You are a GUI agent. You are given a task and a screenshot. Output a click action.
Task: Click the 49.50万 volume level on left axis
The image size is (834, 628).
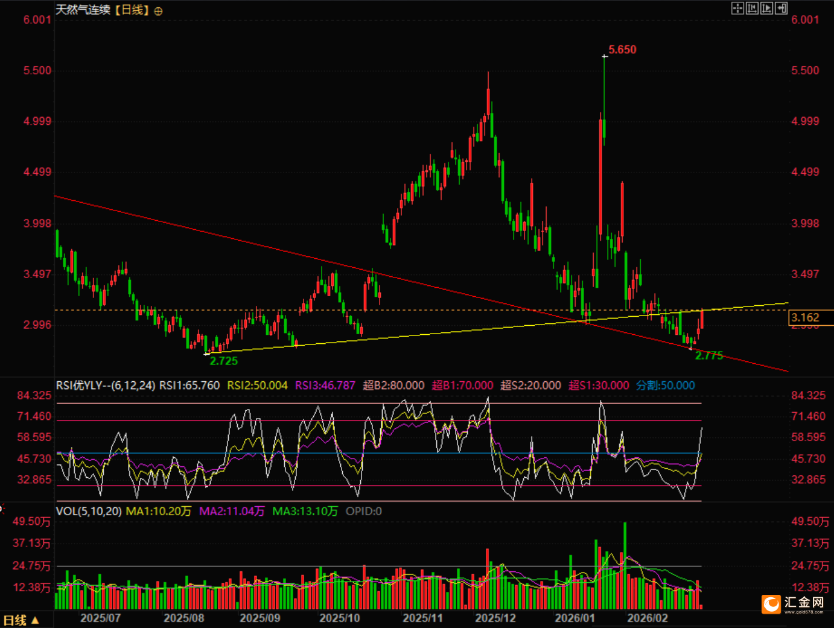31,521
